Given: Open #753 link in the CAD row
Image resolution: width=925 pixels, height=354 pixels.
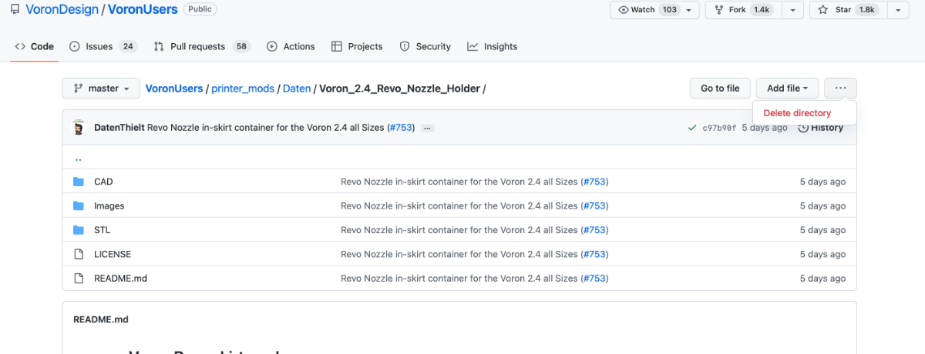Looking at the screenshot, I should (594, 182).
